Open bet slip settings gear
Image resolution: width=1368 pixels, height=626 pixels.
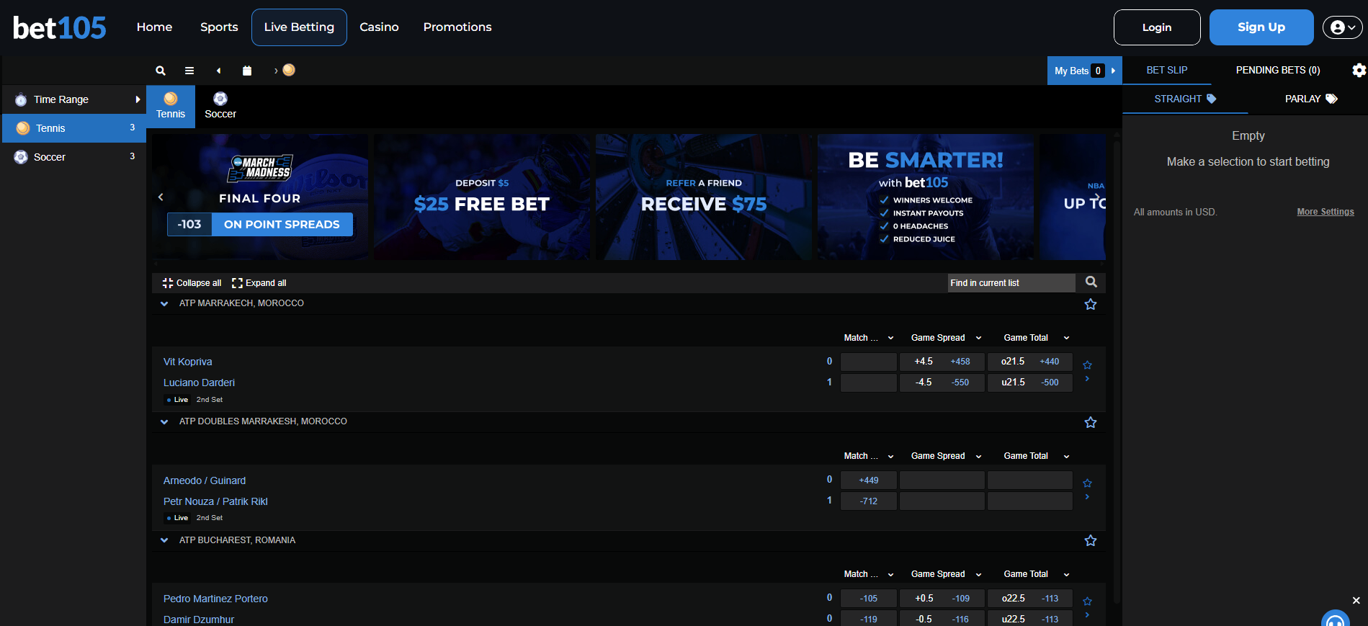(x=1359, y=70)
